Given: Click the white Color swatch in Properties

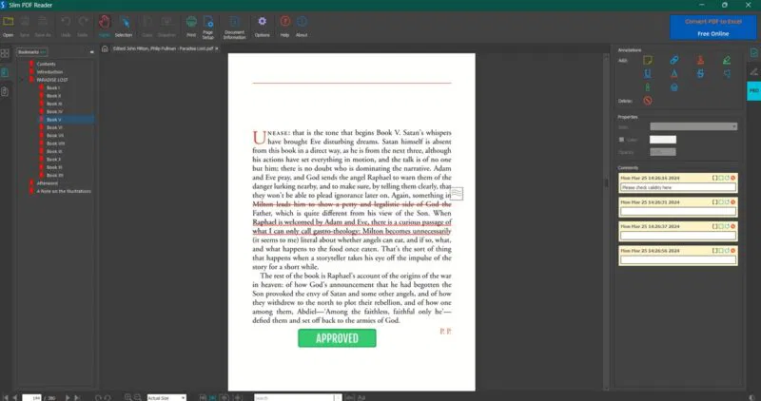Looking at the screenshot, I should pos(662,140).
